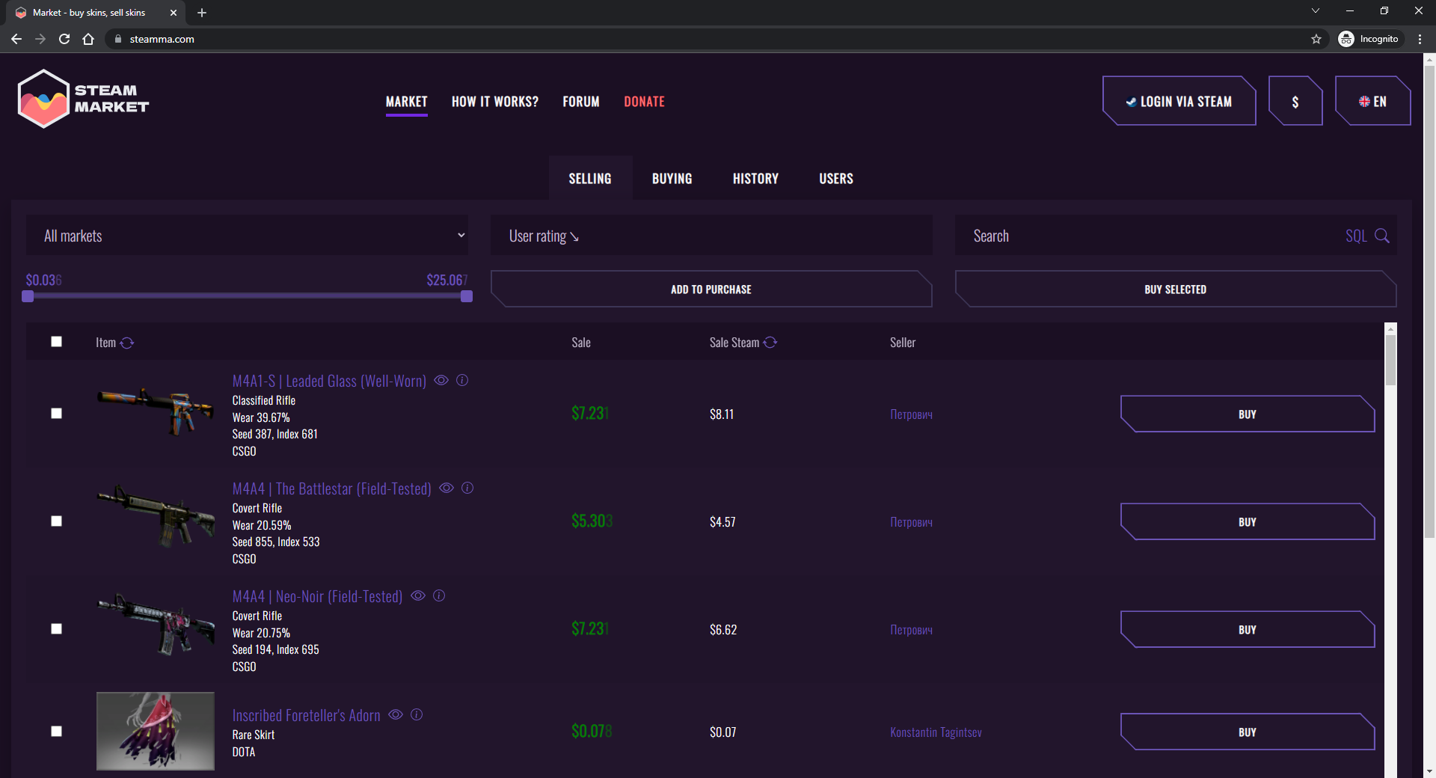Screen dimensions: 1436x778
Task: Bookmark this page with star icon
Action: click(1316, 39)
